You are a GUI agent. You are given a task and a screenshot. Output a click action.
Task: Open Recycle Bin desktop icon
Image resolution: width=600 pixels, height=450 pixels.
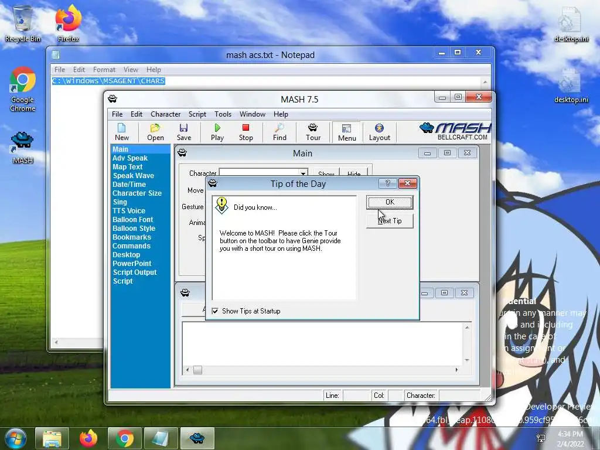point(23,23)
